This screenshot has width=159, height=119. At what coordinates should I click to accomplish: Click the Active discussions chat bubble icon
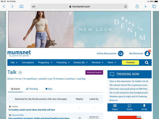pyautogui.click(x=121, y=53)
